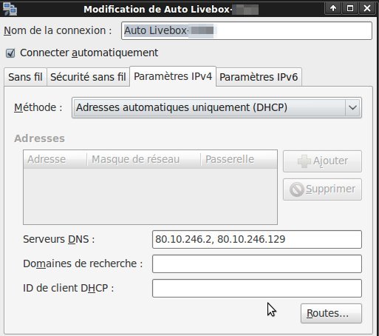Select the Paramètres IPv4 tab
Viewport: 379px width, 336px height.
[x=173, y=76]
